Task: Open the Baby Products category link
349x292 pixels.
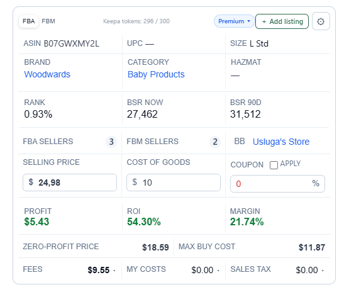Action: pyautogui.click(x=156, y=74)
